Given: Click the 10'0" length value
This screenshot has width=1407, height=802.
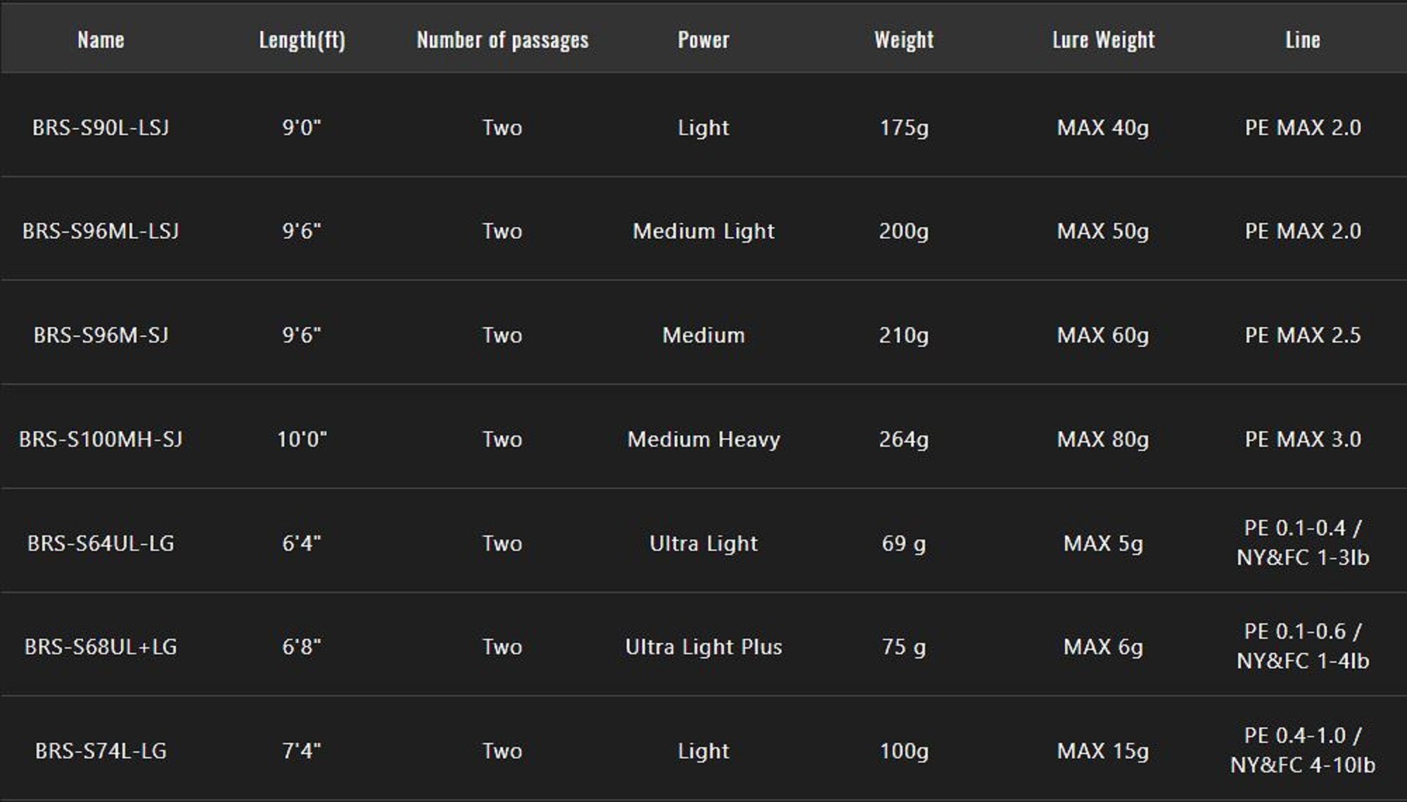Looking at the screenshot, I should [302, 439].
